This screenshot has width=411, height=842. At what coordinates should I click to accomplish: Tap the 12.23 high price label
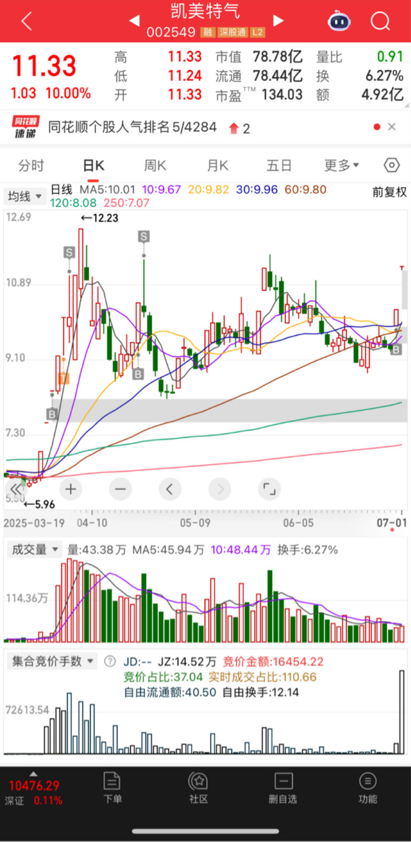100,218
